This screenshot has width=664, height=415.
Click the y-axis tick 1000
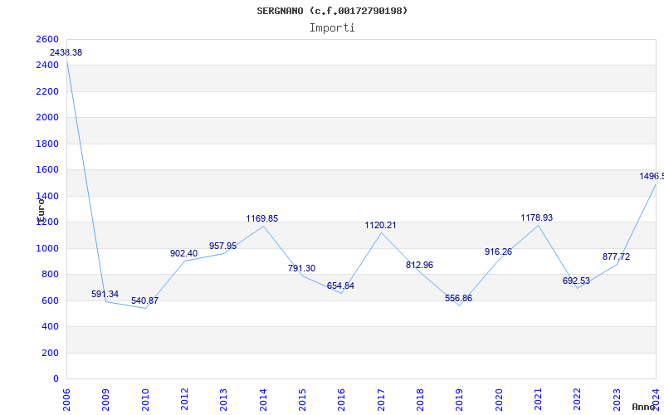47,248
